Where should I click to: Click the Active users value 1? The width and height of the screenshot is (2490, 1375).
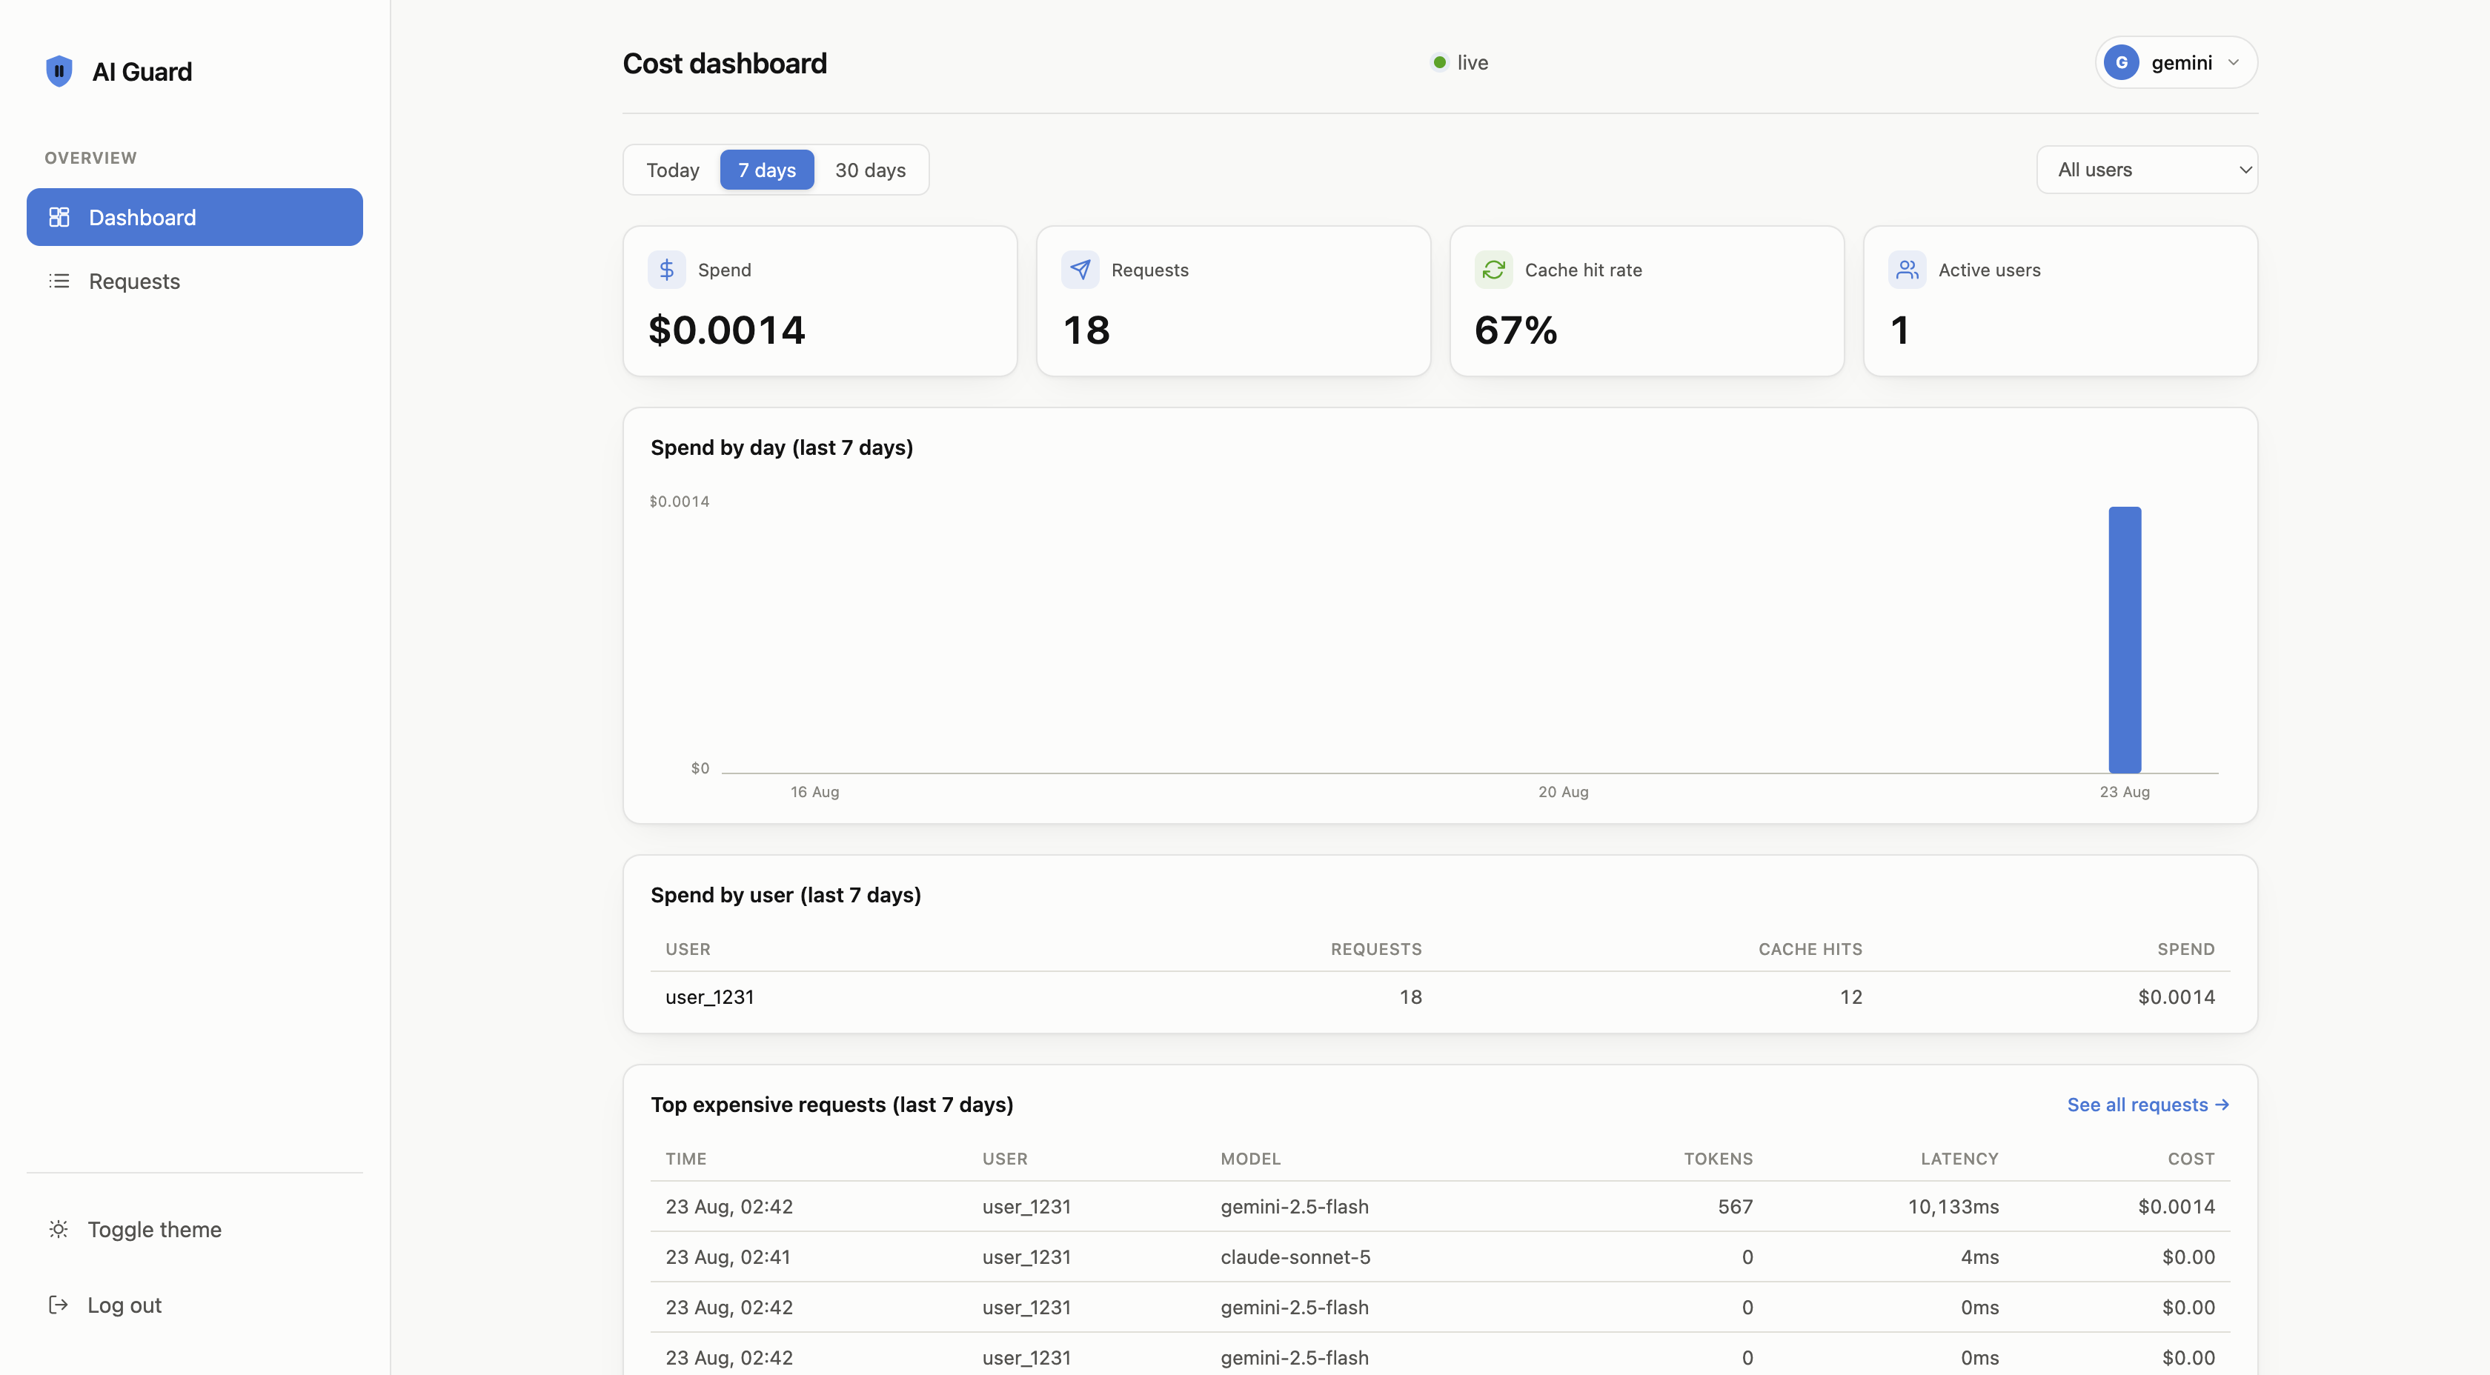[x=1899, y=330]
